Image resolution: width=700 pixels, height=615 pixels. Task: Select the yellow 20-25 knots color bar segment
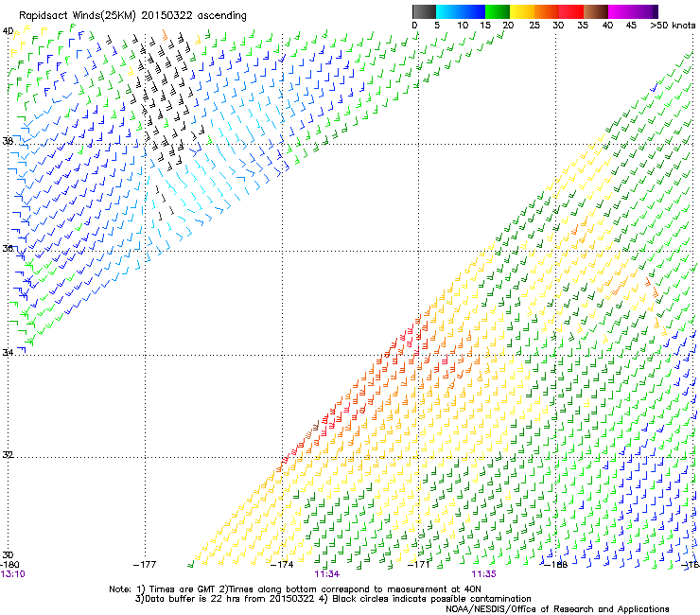coord(522,11)
